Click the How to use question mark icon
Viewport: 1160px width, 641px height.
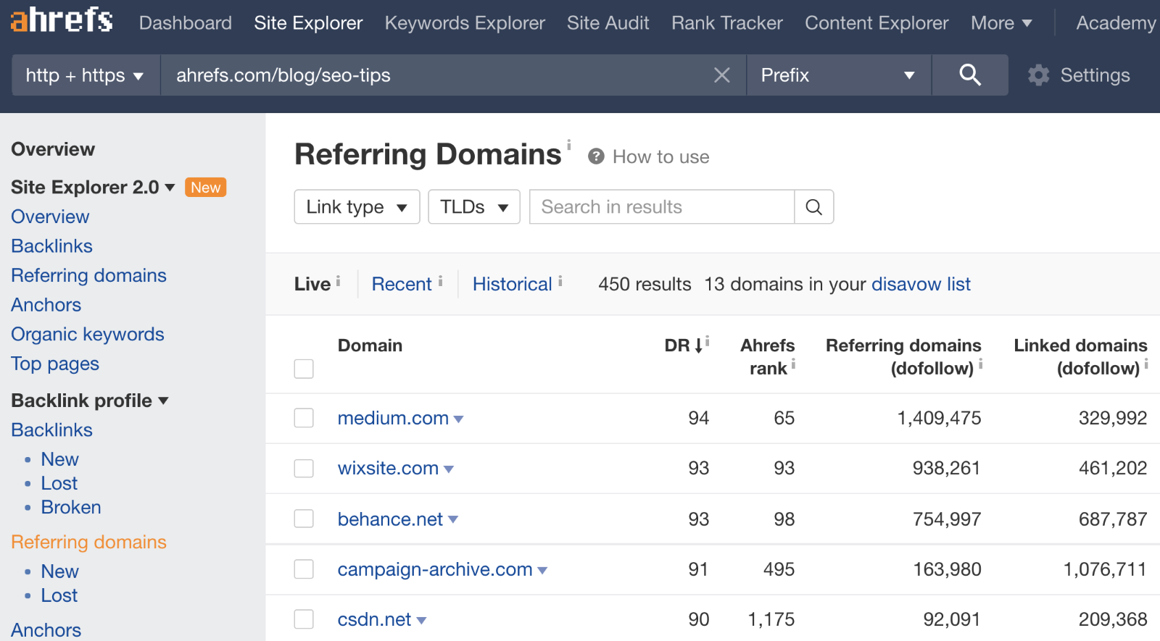[596, 156]
